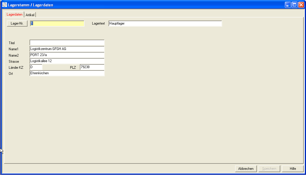Click the Speichern button
306x175 pixels.
click(269, 169)
